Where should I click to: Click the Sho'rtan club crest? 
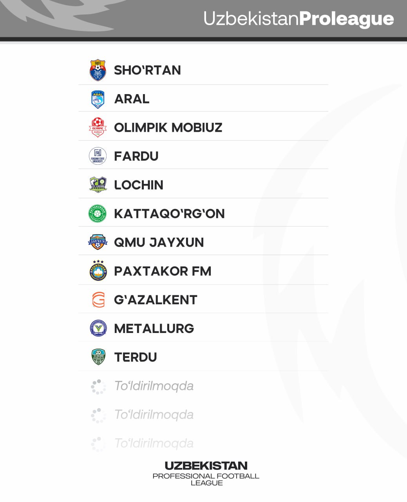coord(98,70)
